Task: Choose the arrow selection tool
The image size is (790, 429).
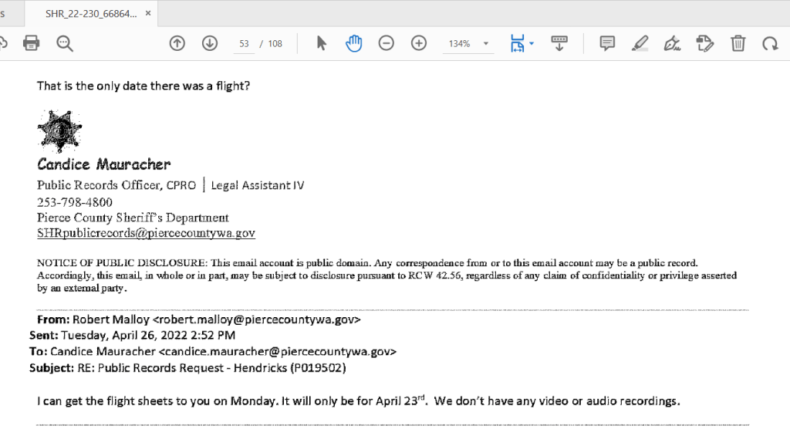Action: point(322,43)
